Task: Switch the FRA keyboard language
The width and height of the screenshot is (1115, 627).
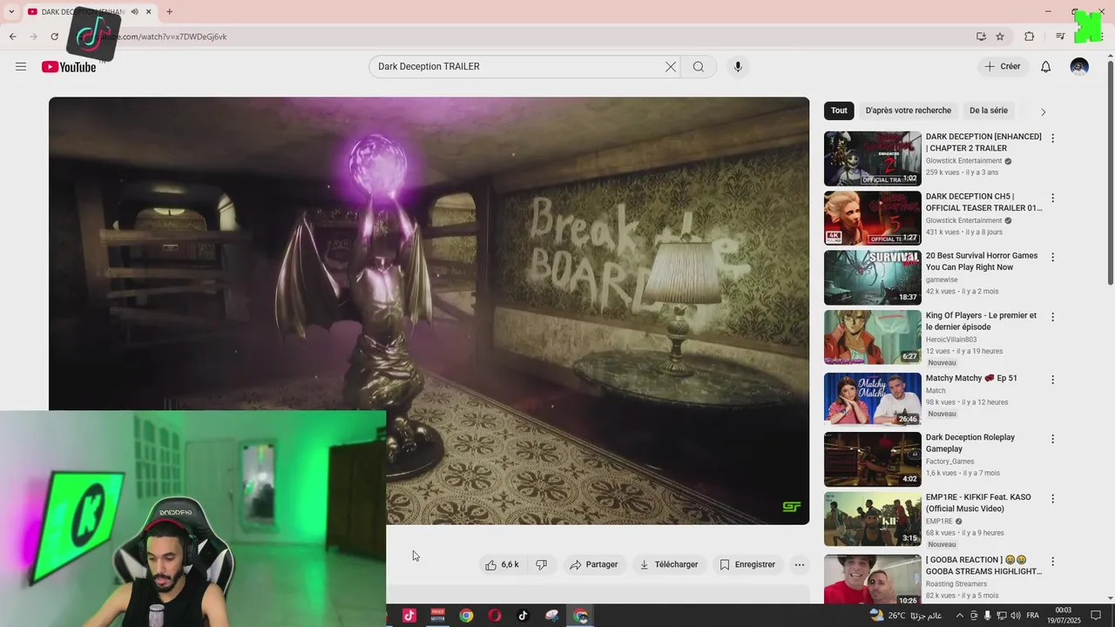Action: point(1033,616)
